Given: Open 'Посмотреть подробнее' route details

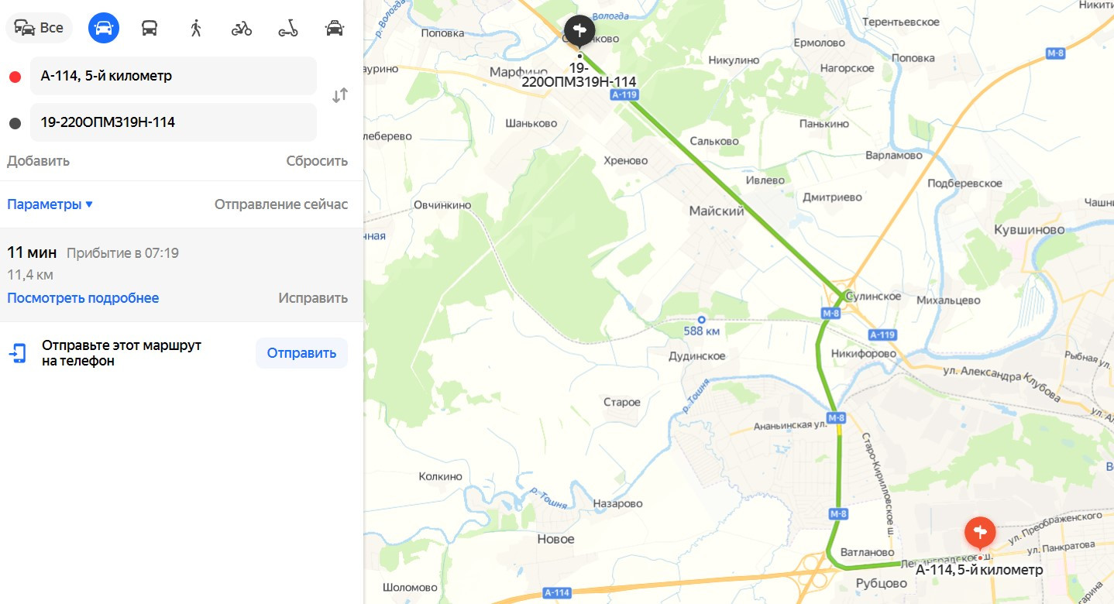Looking at the screenshot, I should point(83,298).
